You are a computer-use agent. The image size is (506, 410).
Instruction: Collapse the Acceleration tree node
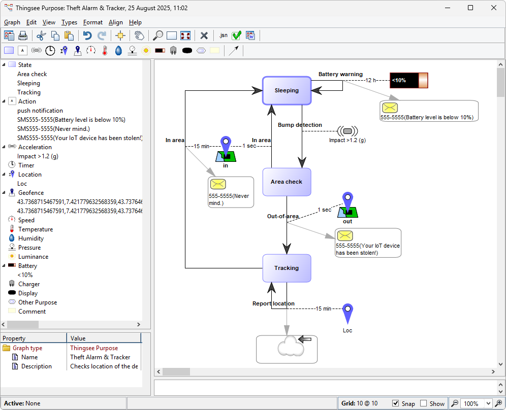4,147
